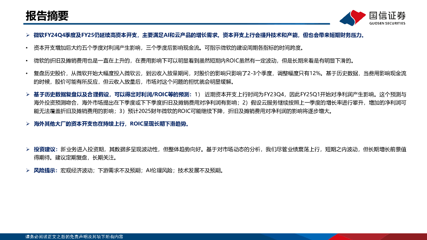Image resolution: width=427 pixels, height=240 pixels.
Task: Click dot bullet before 微软的折旧及摊销费用 line
Action: tap(27, 61)
